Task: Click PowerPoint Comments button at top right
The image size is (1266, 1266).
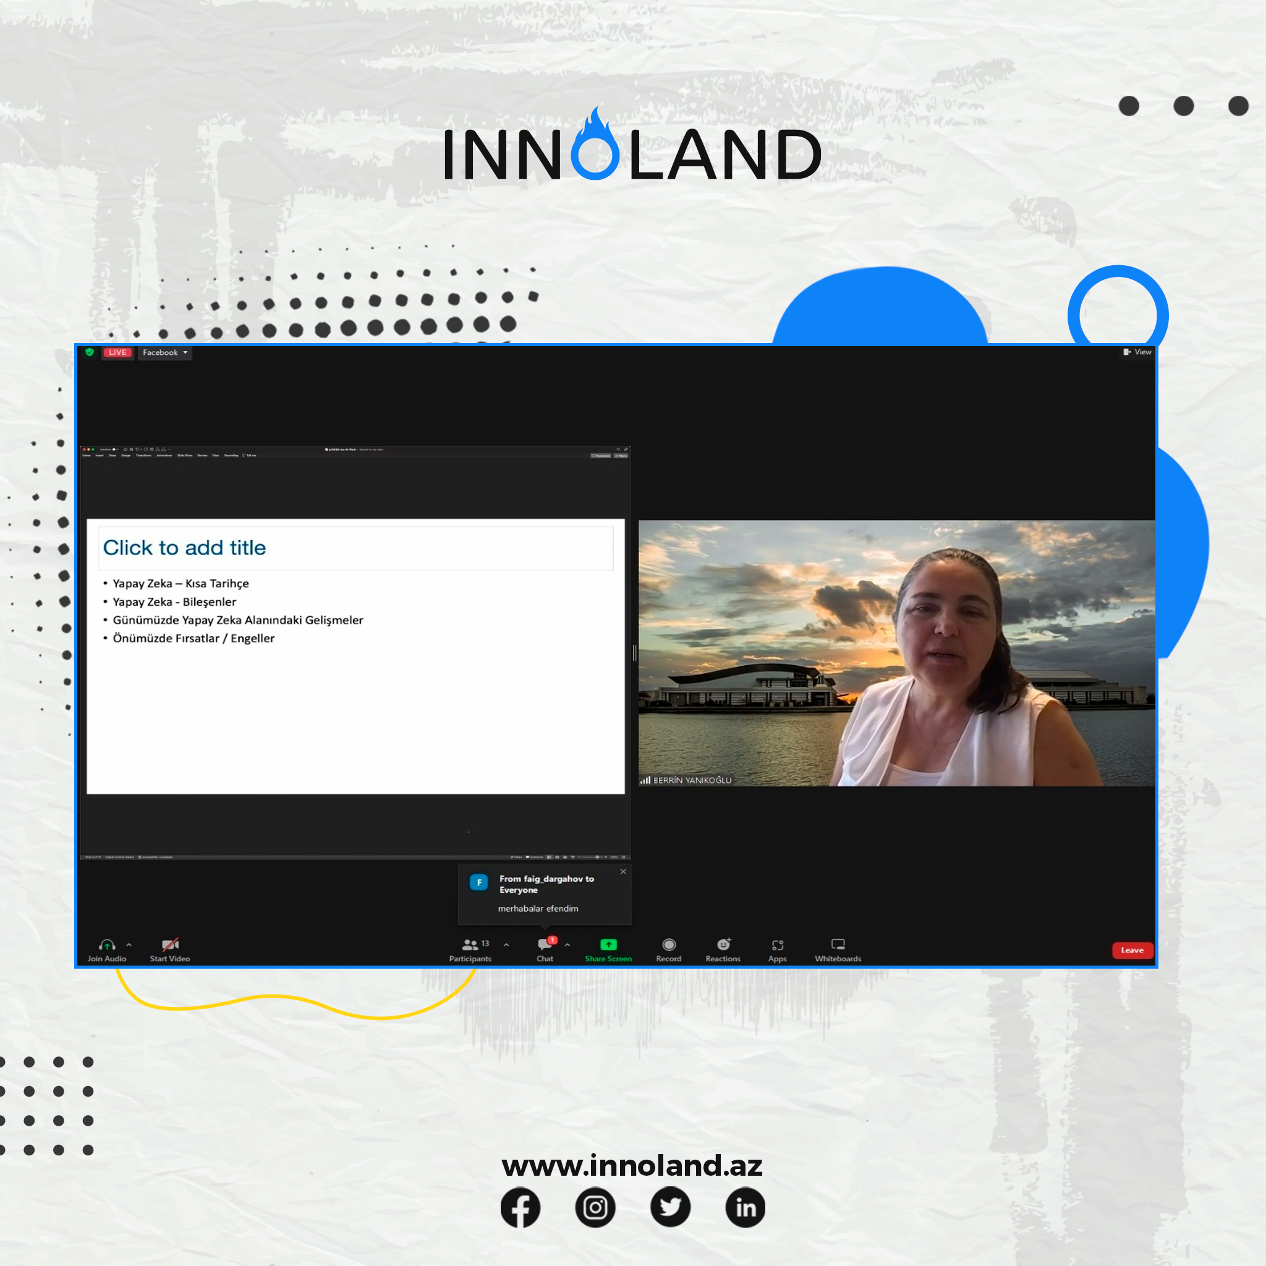Action: coord(601,456)
